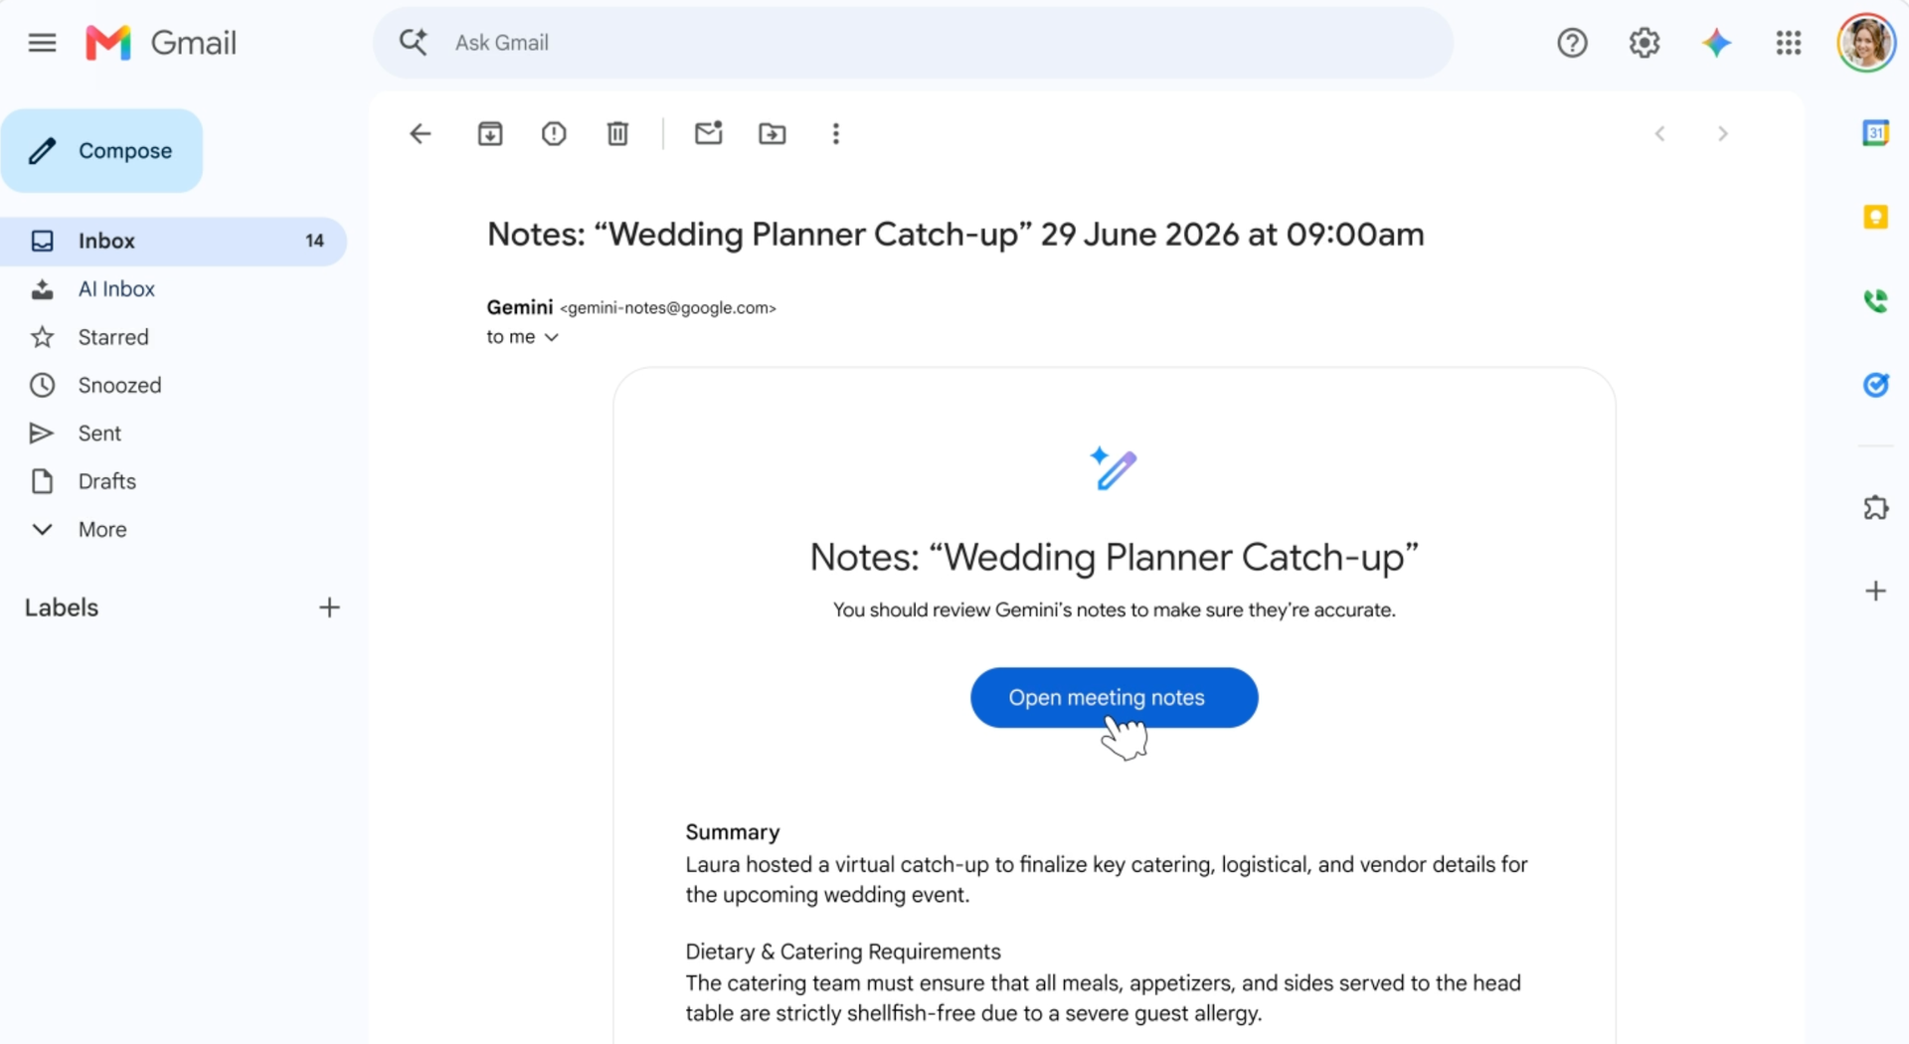Screen dimensions: 1909x1044
Task: Create a new label with plus icon
Action: click(x=329, y=608)
